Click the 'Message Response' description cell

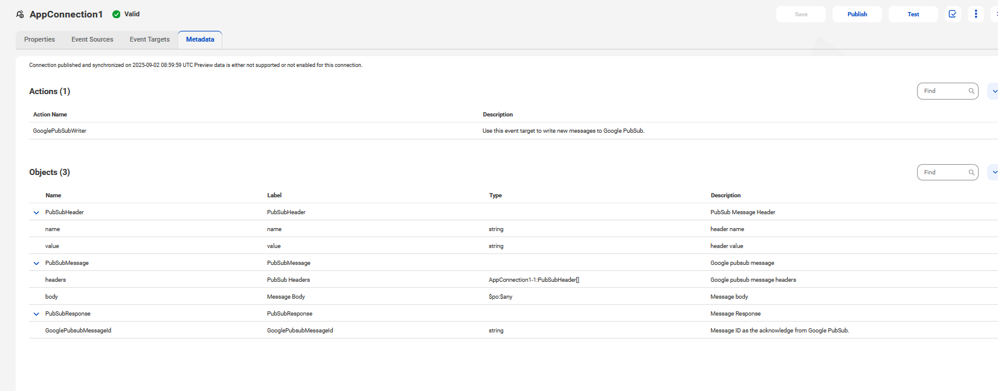(x=735, y=314)
